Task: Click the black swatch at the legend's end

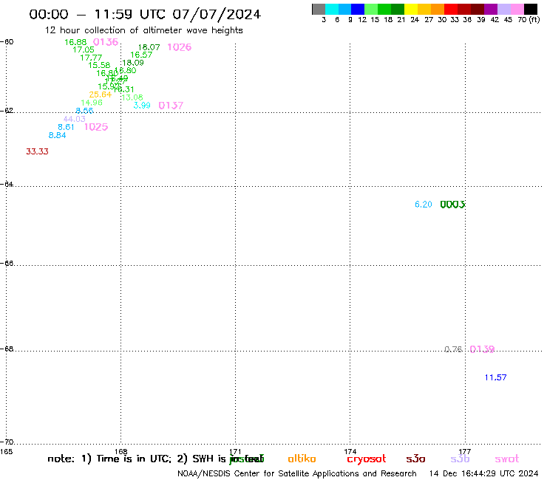Action: [530, 9]
